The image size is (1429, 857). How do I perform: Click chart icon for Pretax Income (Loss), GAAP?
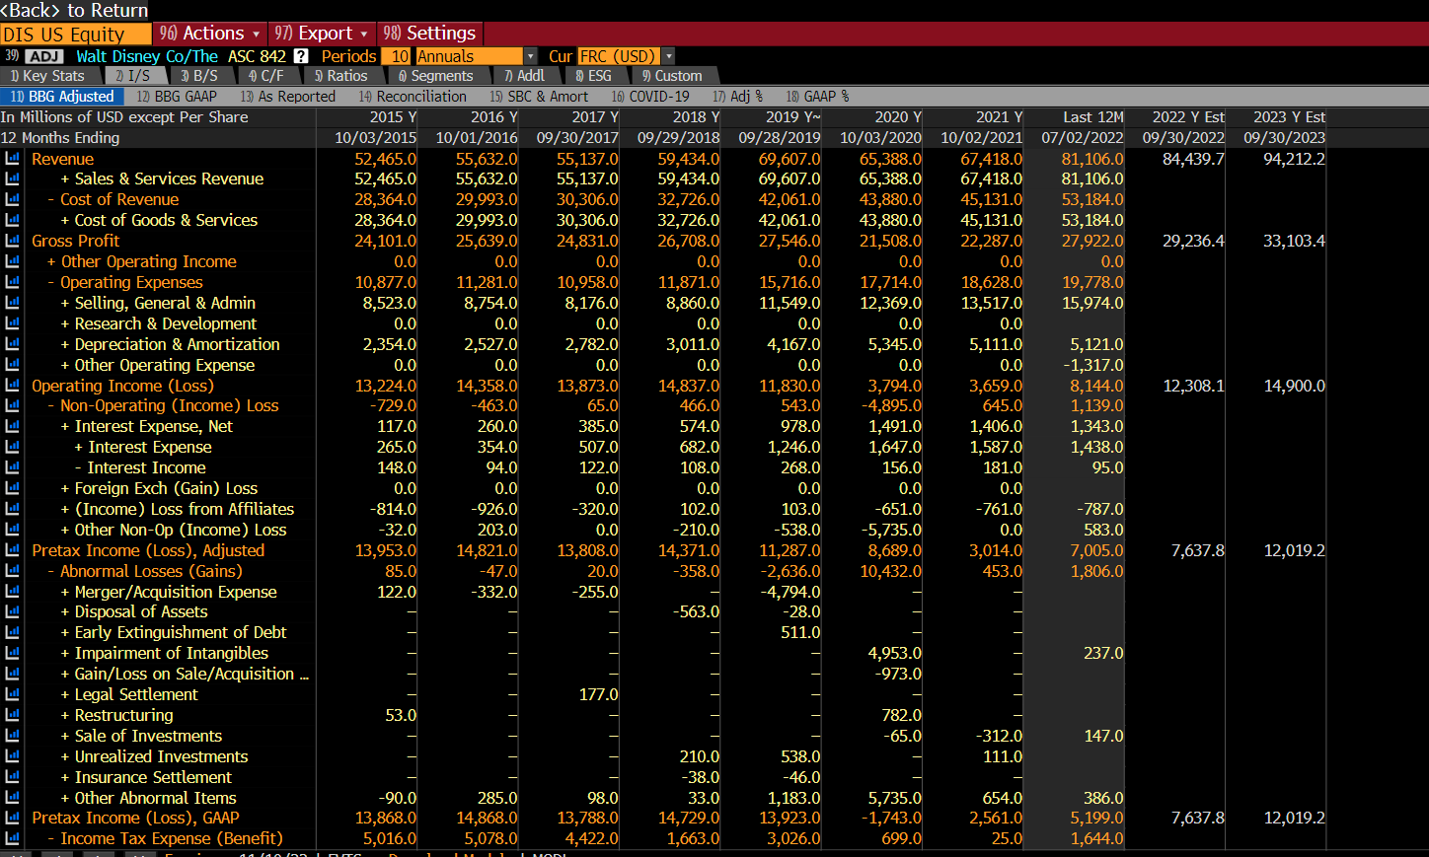[x=12, y=818]
